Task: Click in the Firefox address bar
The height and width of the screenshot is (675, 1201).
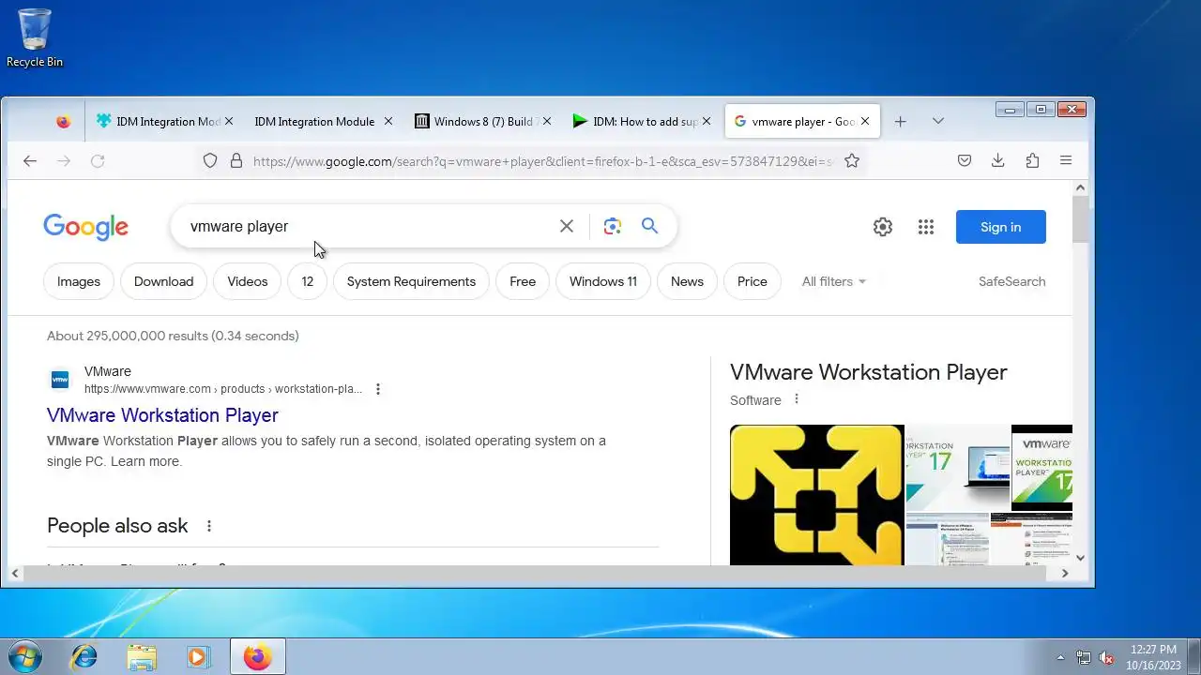Action: 542,161
